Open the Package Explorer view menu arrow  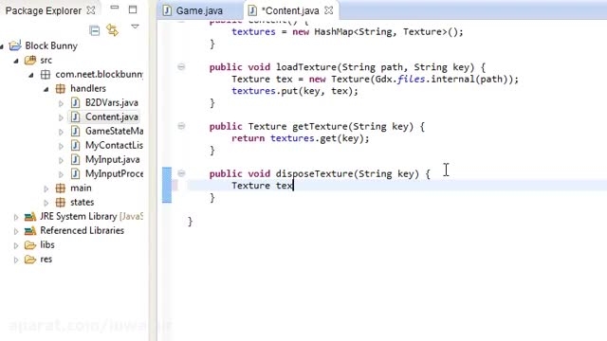pos(135,27)
